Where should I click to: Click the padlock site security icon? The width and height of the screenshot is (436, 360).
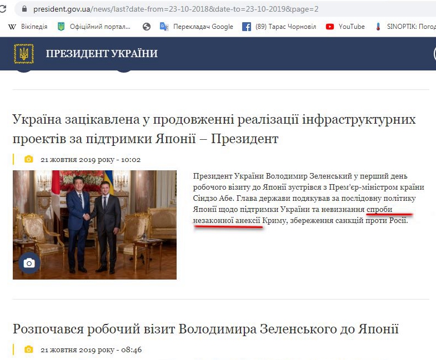[x=24, y=9]
